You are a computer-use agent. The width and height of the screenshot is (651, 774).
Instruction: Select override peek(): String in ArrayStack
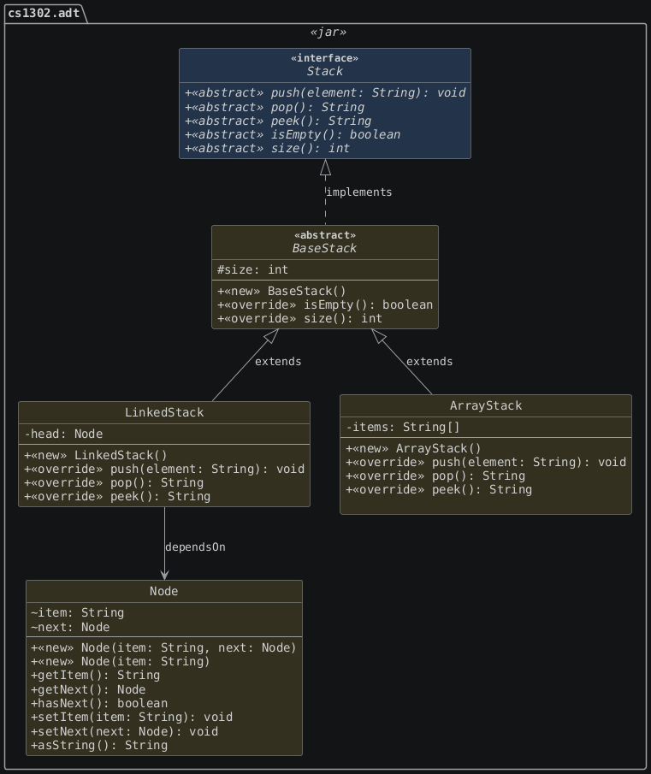[x=439, y=490]
